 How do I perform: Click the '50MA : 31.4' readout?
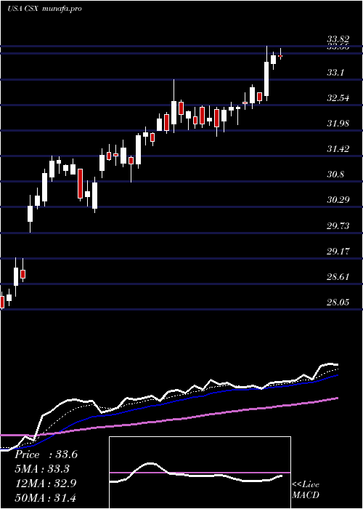(x=45, y=497)
